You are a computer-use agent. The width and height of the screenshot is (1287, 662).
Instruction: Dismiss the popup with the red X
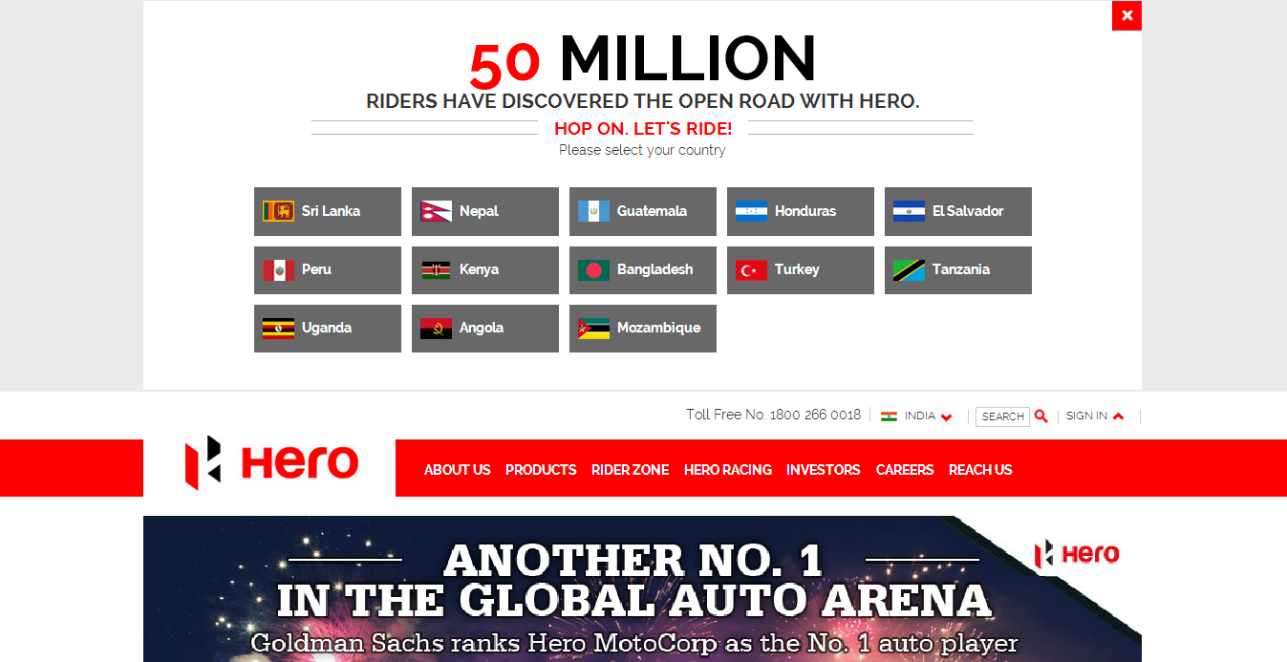pos(1126,15)
